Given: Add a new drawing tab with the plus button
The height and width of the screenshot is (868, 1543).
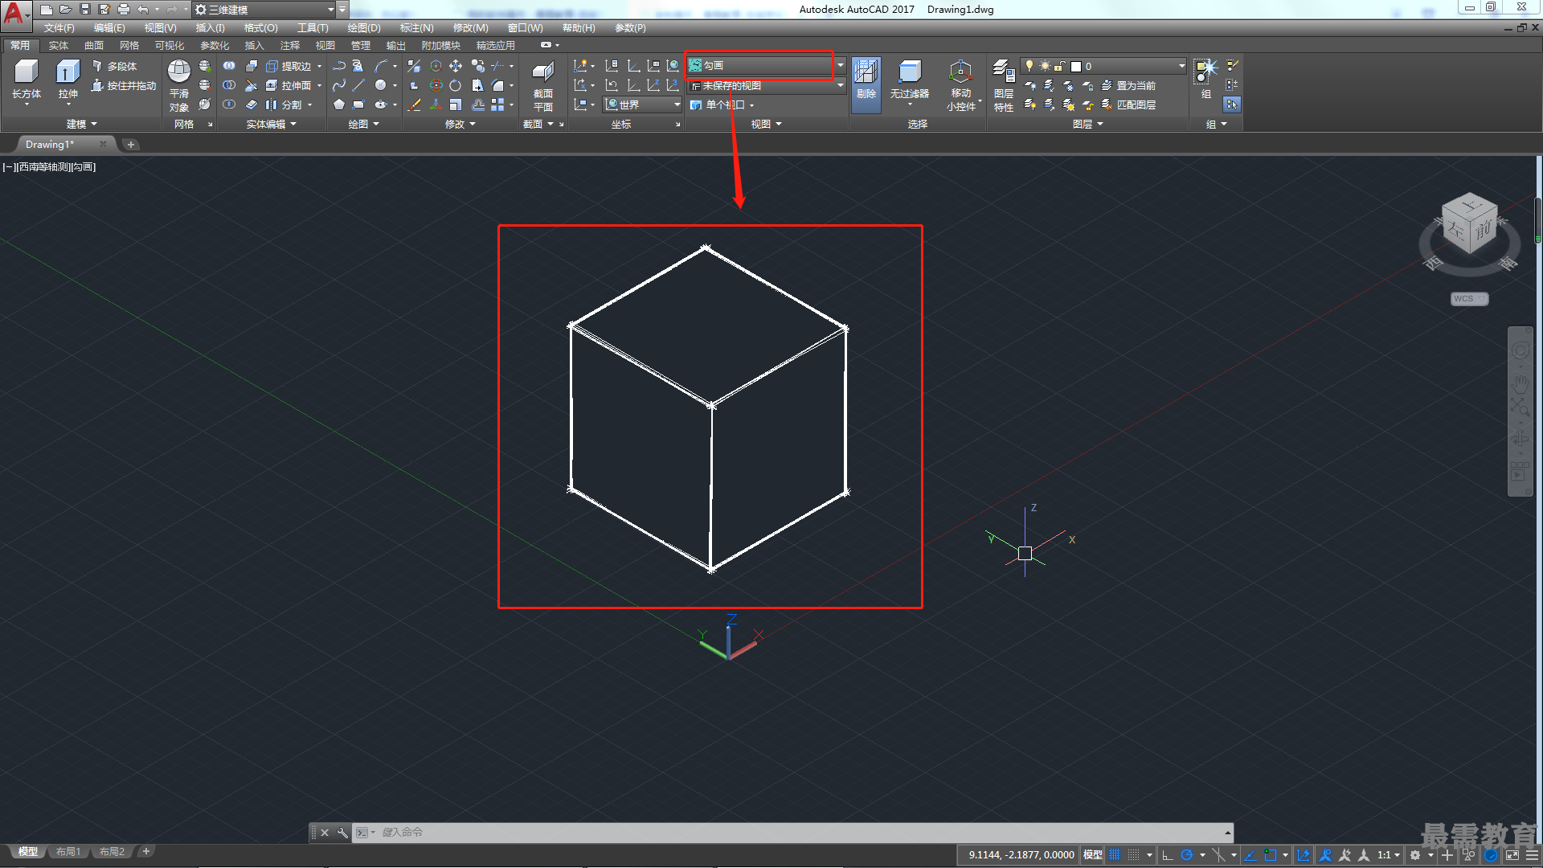Looking at the screenshot, I should 131,145.
